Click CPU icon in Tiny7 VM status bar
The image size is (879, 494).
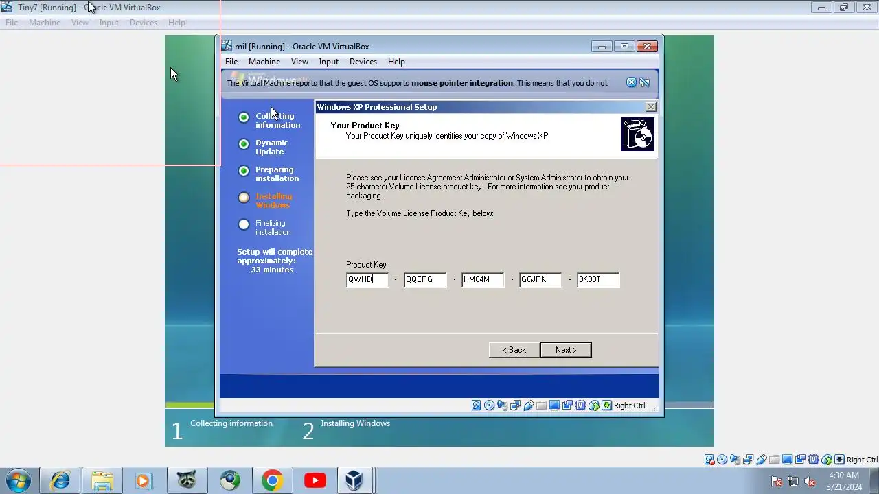(x=814, y=460)
